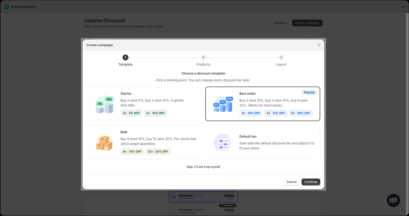Choose the Default tier template card

click(263, 142)
